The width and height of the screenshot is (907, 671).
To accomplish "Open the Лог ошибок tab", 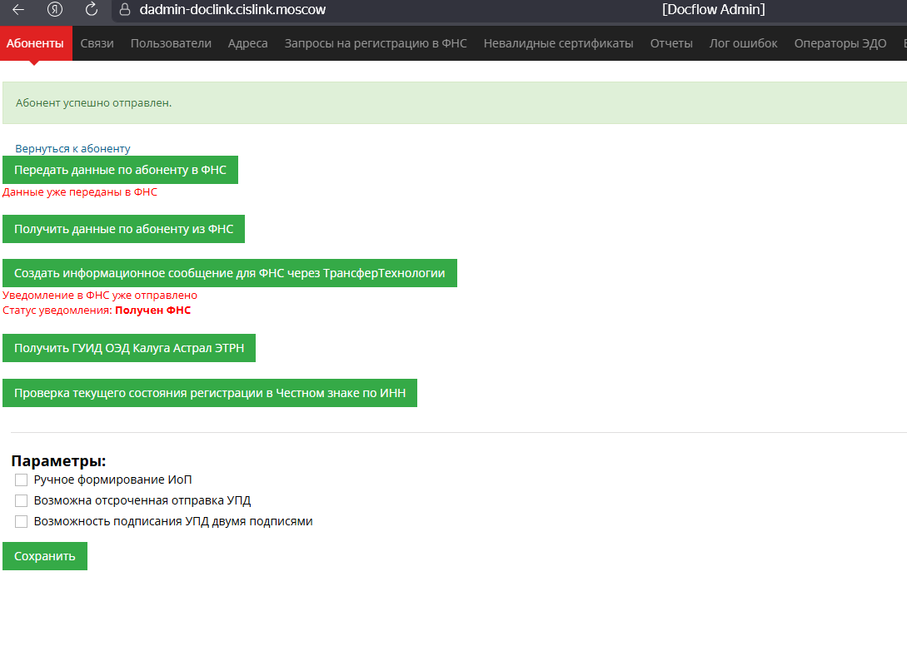I will 743,43.
